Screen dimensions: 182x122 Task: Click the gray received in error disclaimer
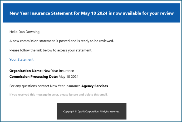[x=58, y=95]
